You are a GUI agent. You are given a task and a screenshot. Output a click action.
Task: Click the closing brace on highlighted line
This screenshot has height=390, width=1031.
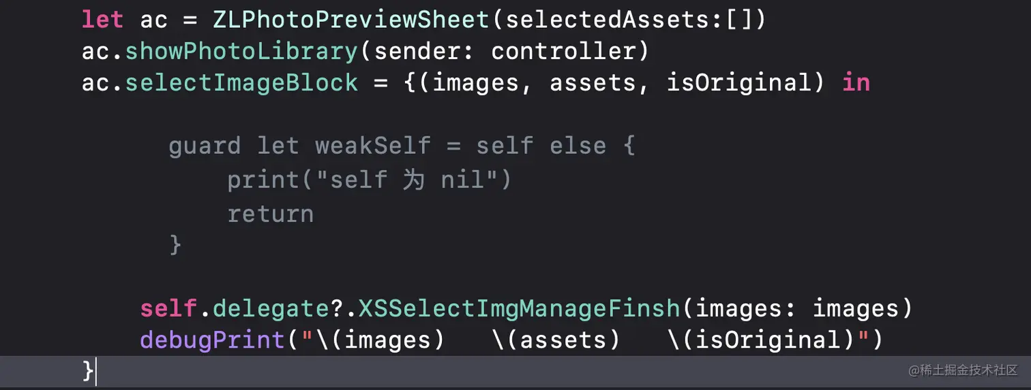(x=88, y=372)
